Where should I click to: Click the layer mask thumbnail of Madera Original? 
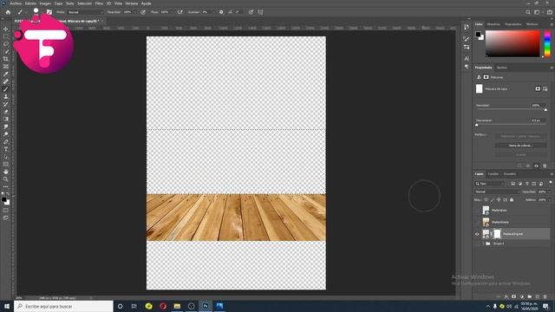497,234
